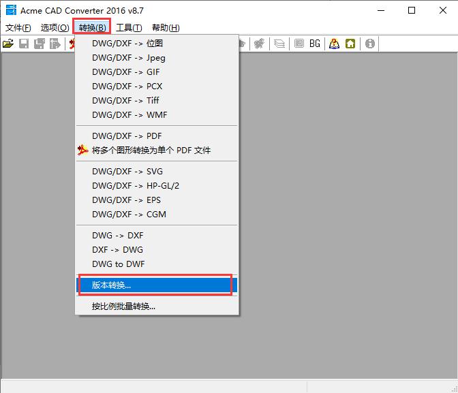
Task: Click the Save floppy disk icon
Action: tap(24, 44)
